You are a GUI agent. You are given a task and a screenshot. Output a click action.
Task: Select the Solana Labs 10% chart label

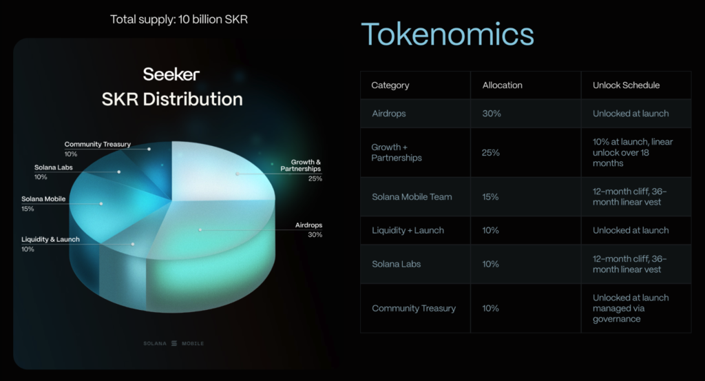click(54, 172)
